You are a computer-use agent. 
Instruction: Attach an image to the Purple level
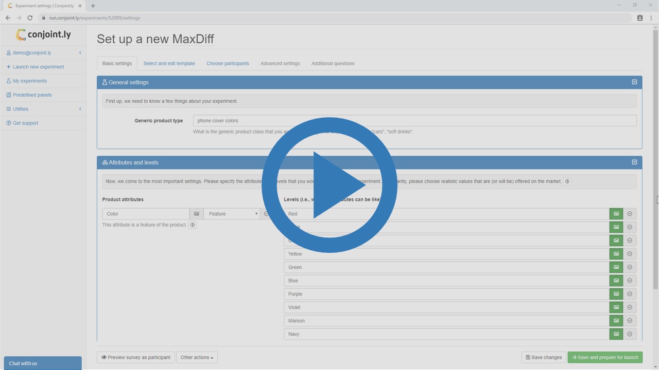coord(616,293)
